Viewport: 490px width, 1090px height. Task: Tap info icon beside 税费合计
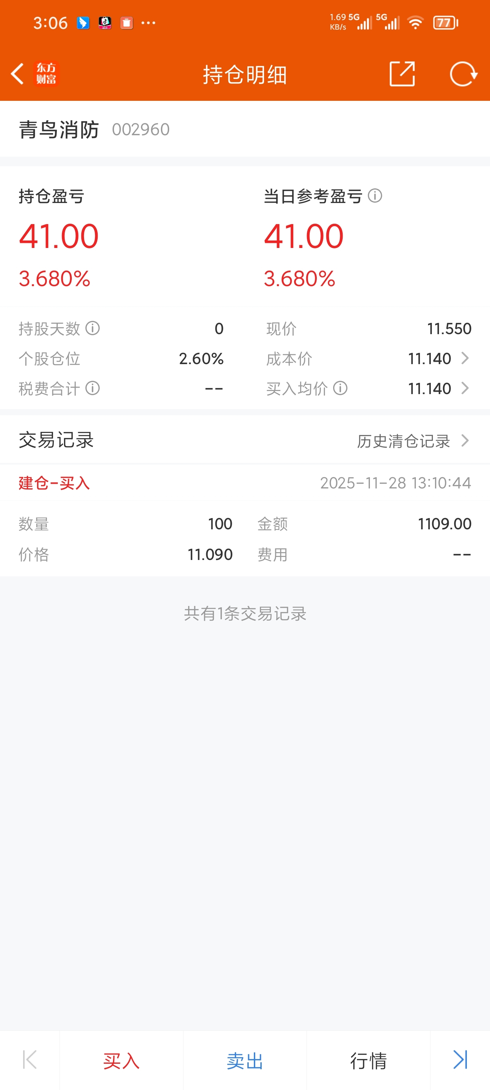[x=93, y=388]
